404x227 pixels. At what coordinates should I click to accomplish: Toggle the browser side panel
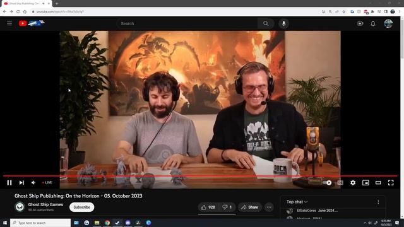point(386,11)
